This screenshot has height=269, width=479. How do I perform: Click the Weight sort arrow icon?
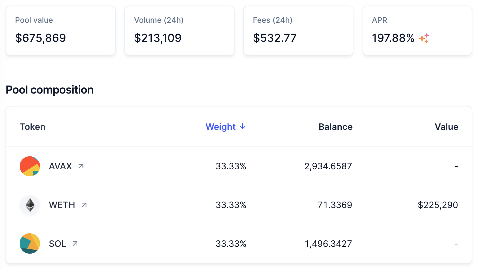coord(243,126)
